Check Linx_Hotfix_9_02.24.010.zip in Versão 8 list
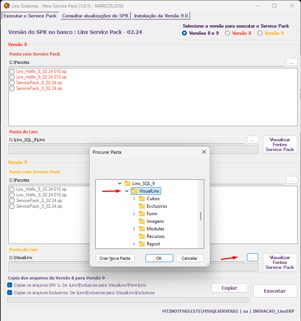 tap(12, 77)
